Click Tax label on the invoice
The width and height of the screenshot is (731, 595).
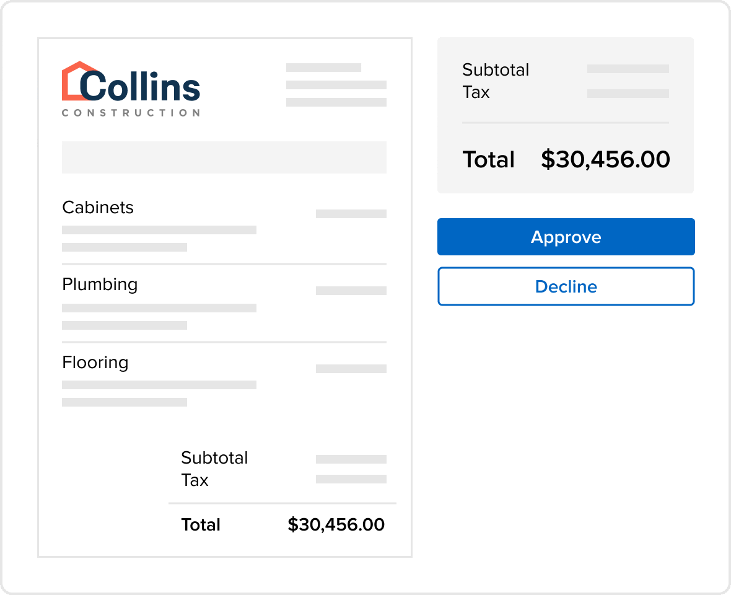[195, 480]
